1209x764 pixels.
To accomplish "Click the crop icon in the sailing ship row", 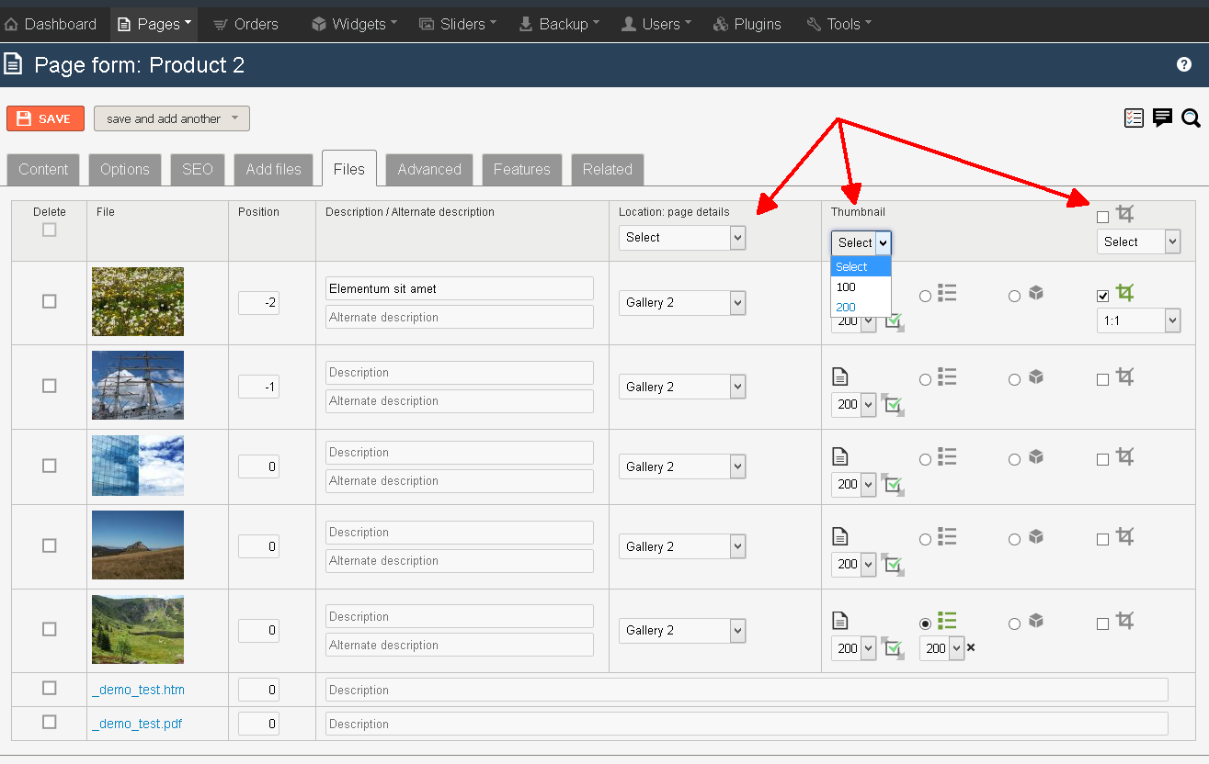I will 1124,376.
